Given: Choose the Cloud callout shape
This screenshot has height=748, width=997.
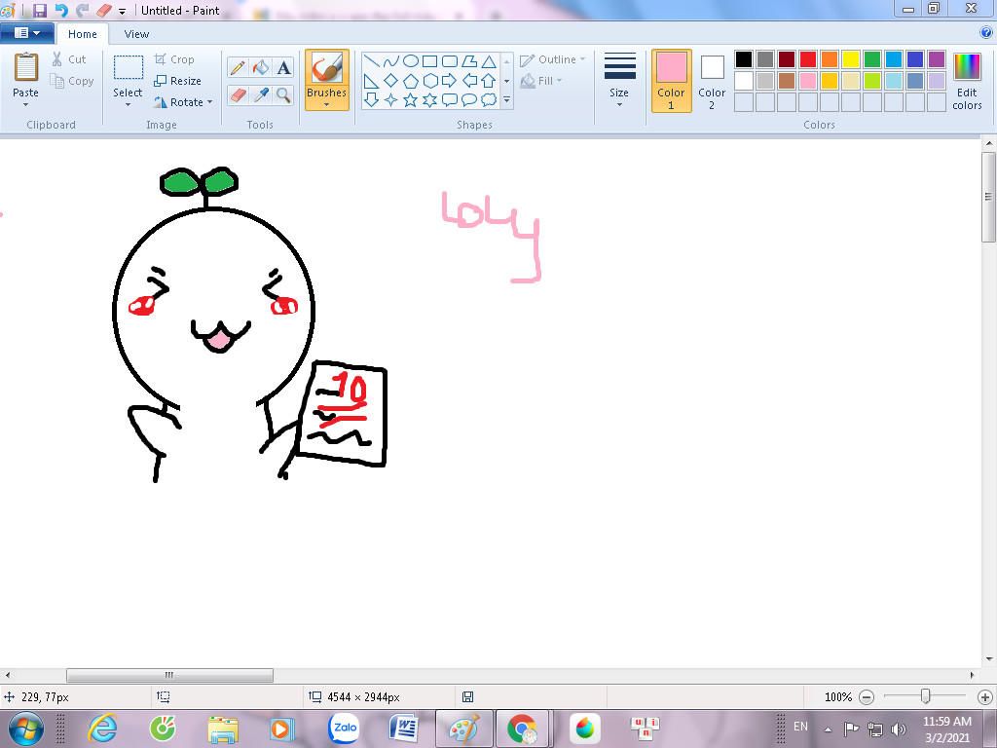Looking at the screenshot, I should tap(489, 100).
